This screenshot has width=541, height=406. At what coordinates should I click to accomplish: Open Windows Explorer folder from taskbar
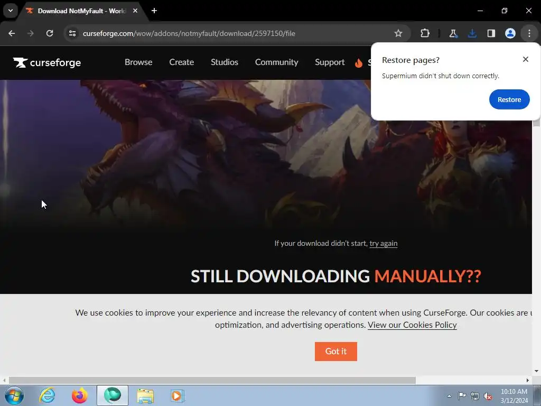click(145, 396)
